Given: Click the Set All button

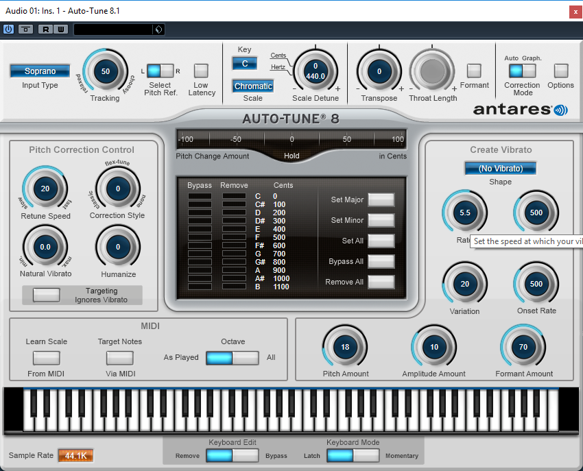Looking at the screenshot, I should [x=381, y=241].
